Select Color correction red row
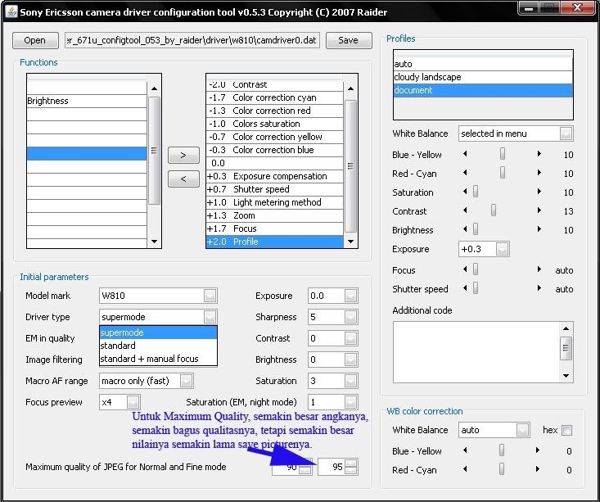 point(274,111)
